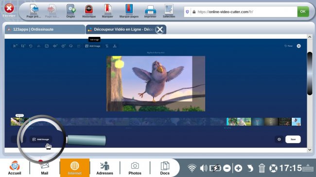The width and height of the screenshot is (316, 177).
Task: Select the scissors trim tool
Action: [15, 46]
